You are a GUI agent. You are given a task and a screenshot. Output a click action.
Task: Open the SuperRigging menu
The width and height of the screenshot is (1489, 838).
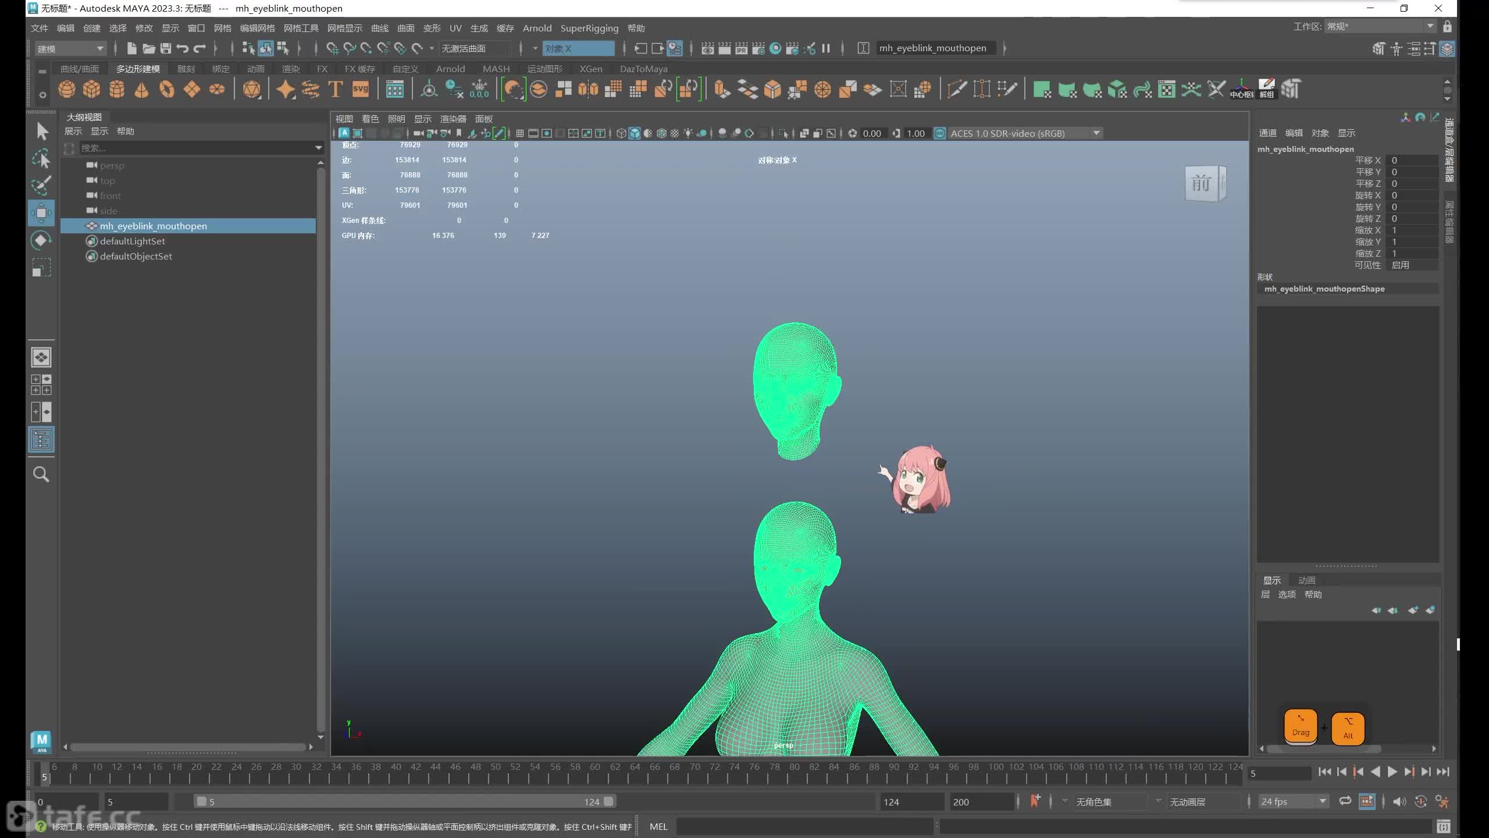589,28
